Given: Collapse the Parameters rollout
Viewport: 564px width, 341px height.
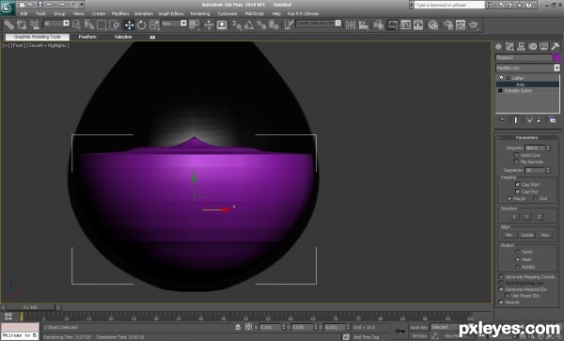Looking at the screenshot, I should point(527,138).
